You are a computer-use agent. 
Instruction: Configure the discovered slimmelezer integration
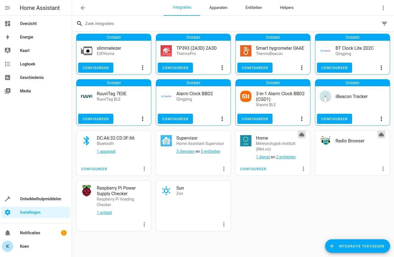(x=96, y=68)
